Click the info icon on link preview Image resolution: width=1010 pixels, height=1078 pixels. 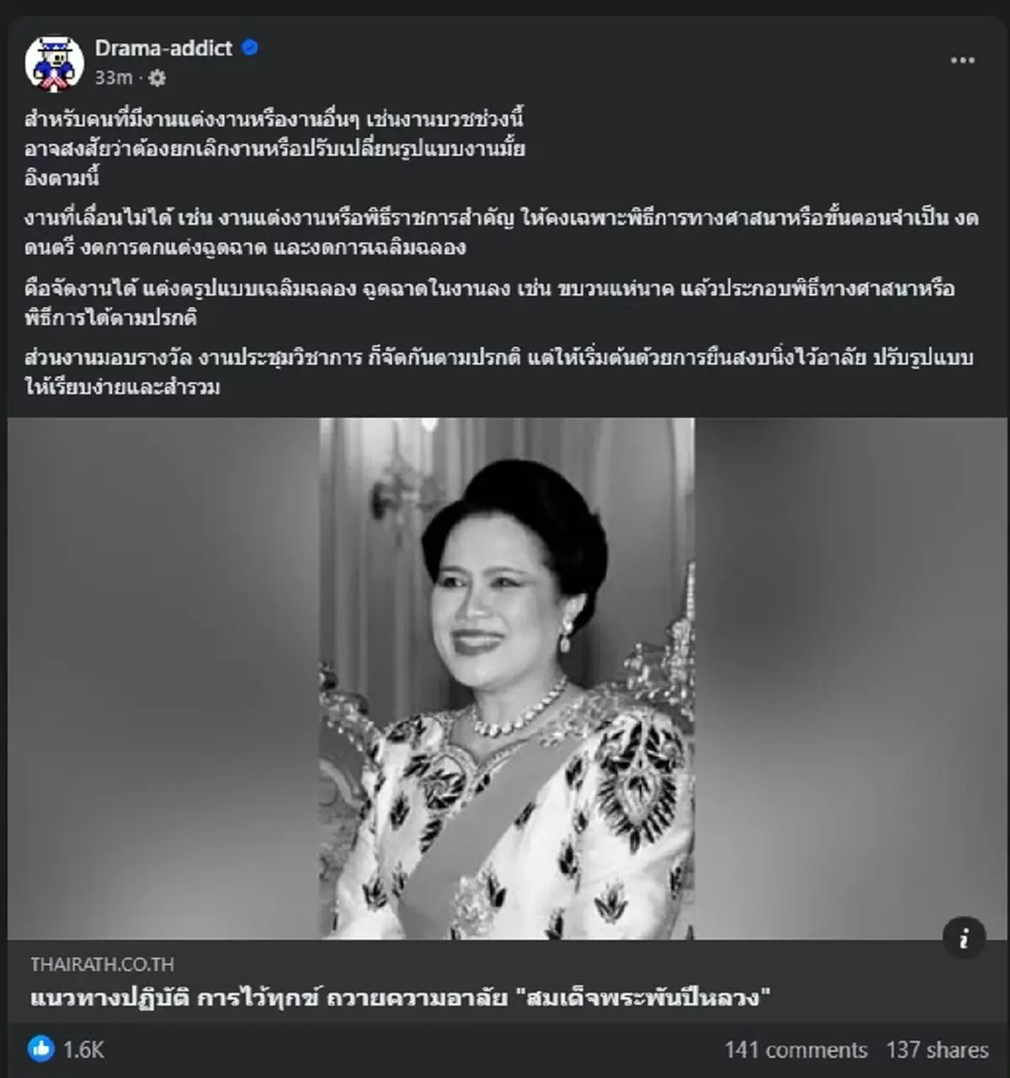964,938
